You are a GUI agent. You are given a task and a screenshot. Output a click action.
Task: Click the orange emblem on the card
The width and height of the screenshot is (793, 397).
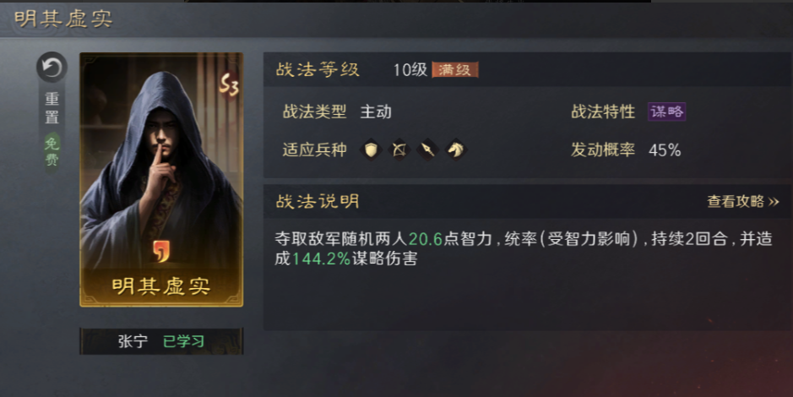tap(161, 252)
